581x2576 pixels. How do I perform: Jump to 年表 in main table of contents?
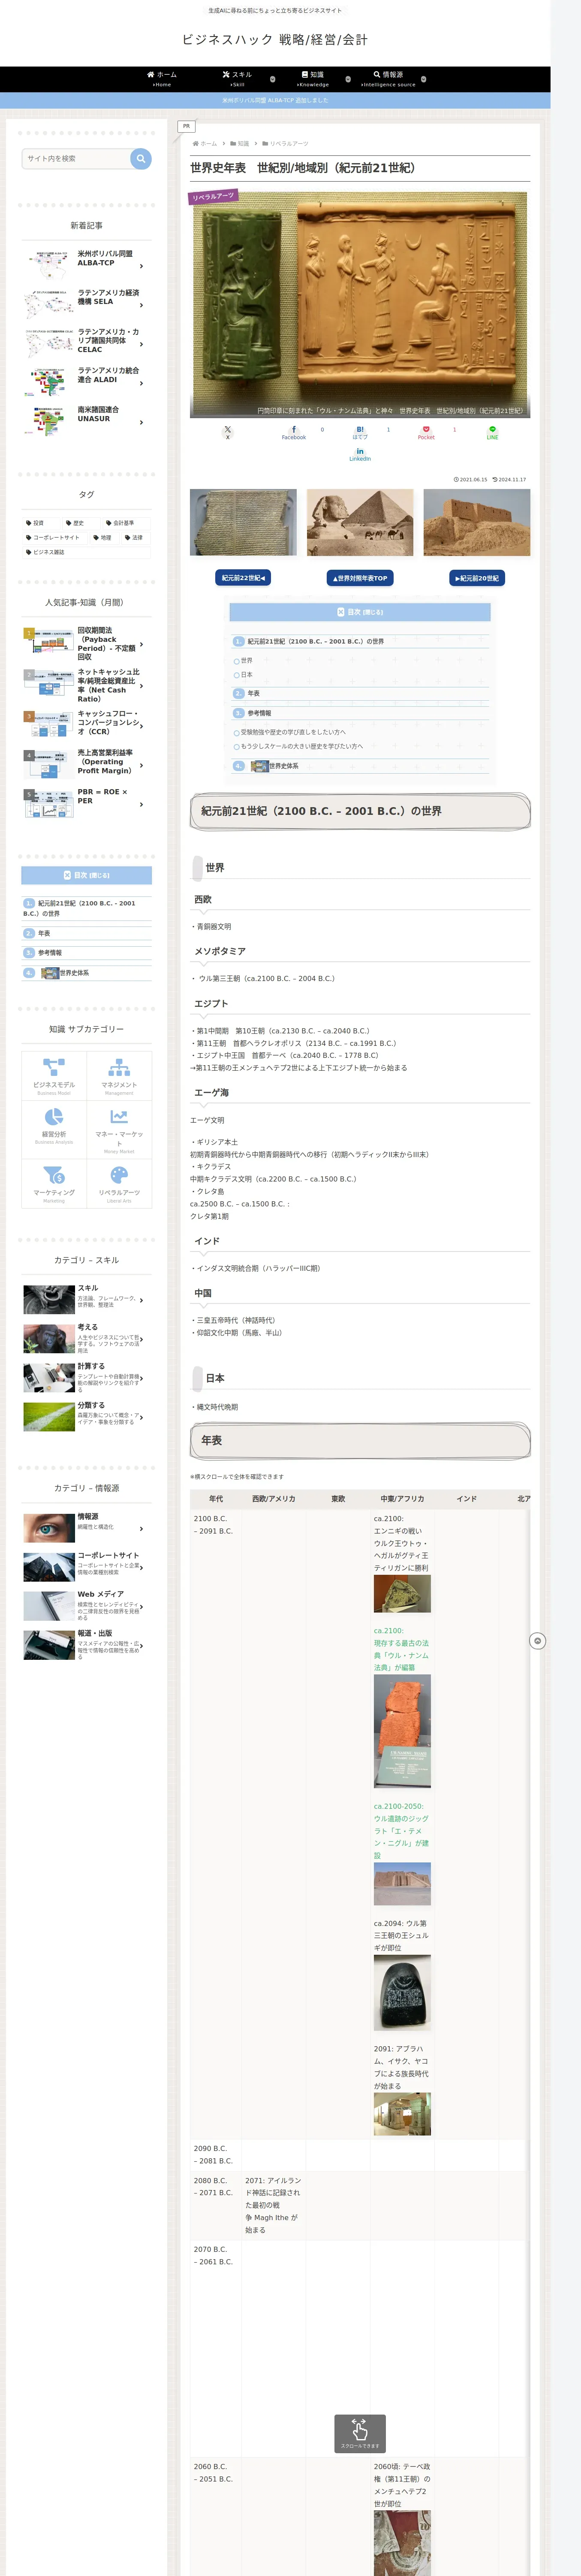pyautogui.click(x=253, y=693)
